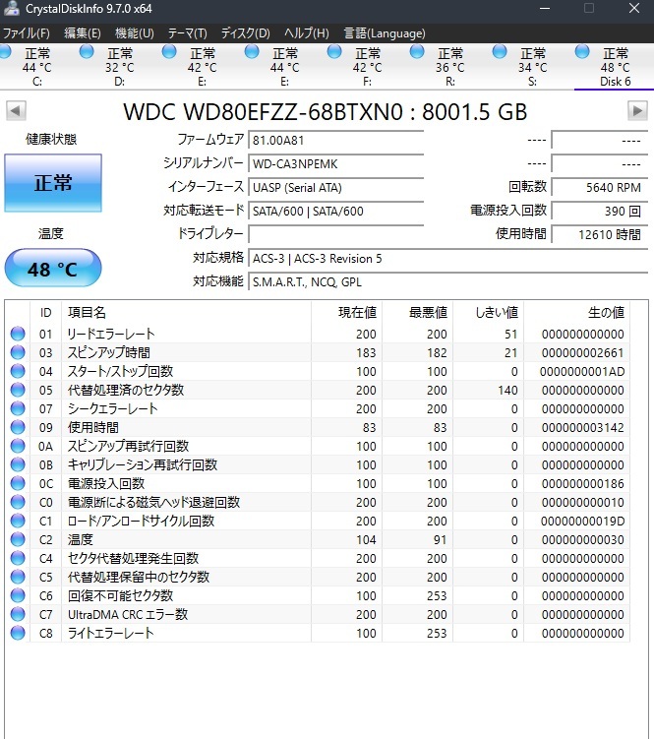Screen dimensions: 654x739
Task: Click raw value 000000002661 in スピンアップ時間 row
Action: coord(583,352)
